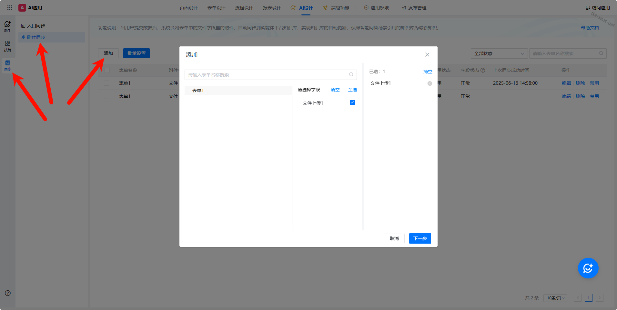Open the 技能 sidebar icon
617x310 pixels.
pyautogui.click(x=8, y=46)
